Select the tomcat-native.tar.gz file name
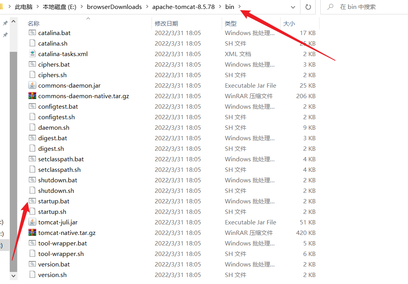This screenshot has width=408, height=284. (67, 233)
